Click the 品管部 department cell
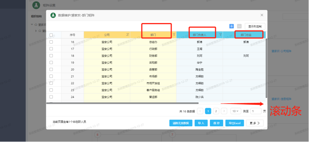The width and height of the screenshot is (309, 142). (x=153, y=69)
